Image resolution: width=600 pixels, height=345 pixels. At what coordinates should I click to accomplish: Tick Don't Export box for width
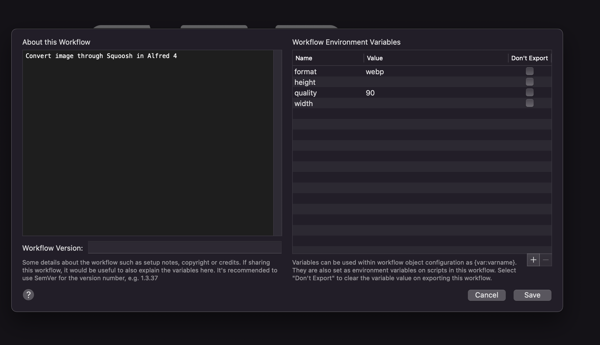pyautogui.click(x=529, y=103)
